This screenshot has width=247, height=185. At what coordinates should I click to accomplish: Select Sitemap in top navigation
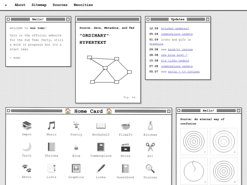(x=39, y=5)
